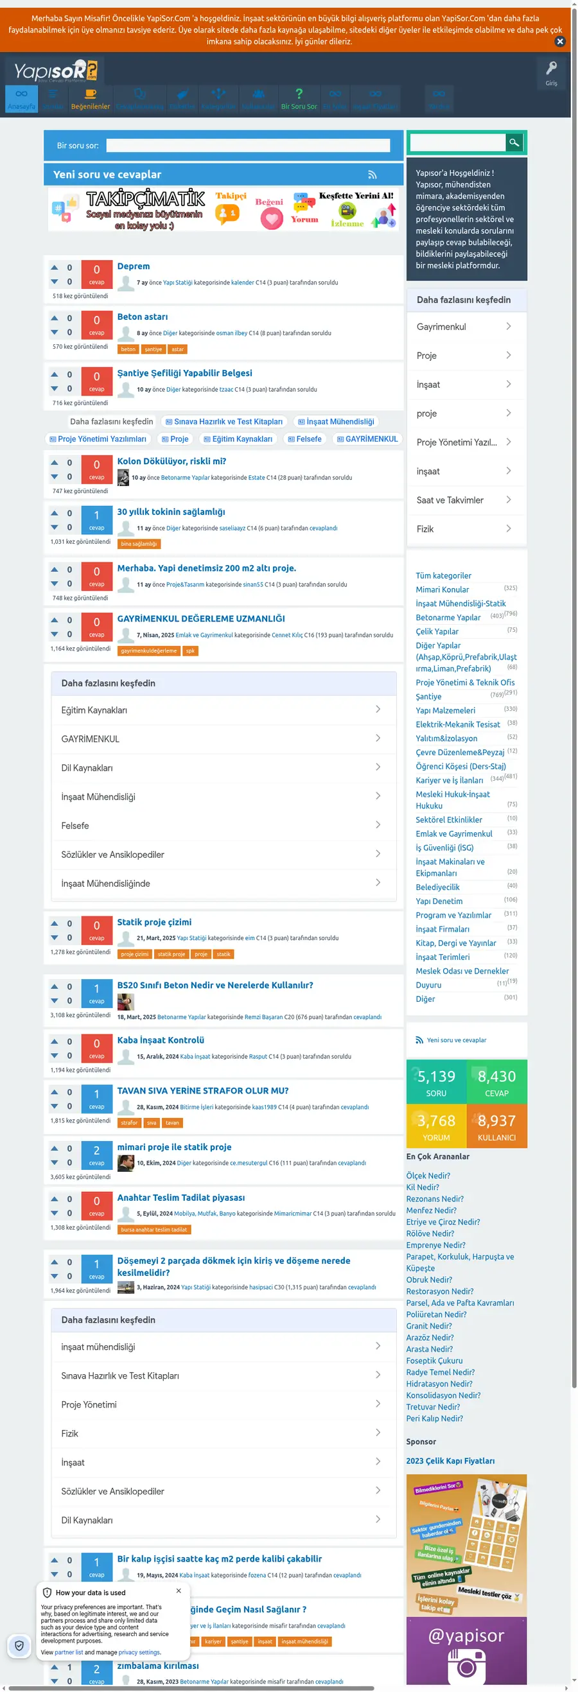Expand 'Eğitim Kaynakları' discover row

pos(223,710)
